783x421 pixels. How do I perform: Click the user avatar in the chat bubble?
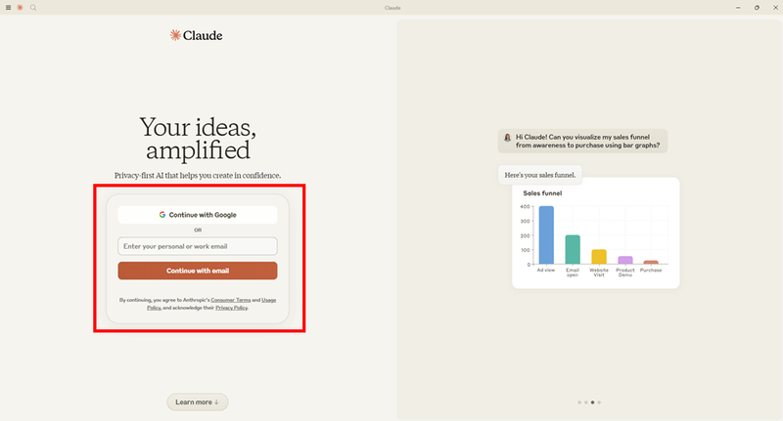507,138
